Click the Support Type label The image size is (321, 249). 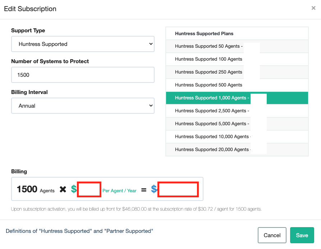coord(28,30)
